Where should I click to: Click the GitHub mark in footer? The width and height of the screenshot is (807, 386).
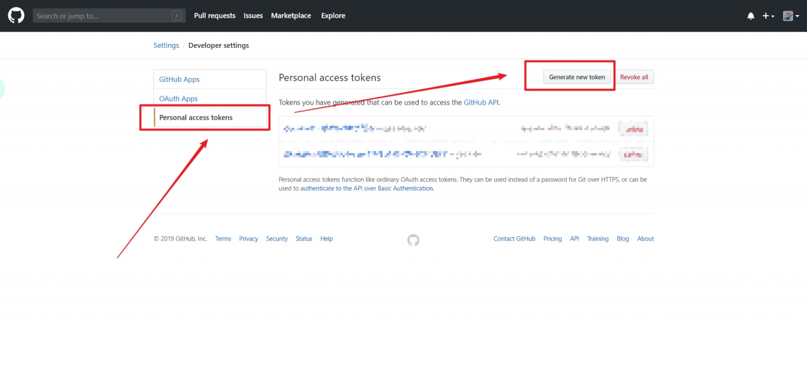[413, 240]
